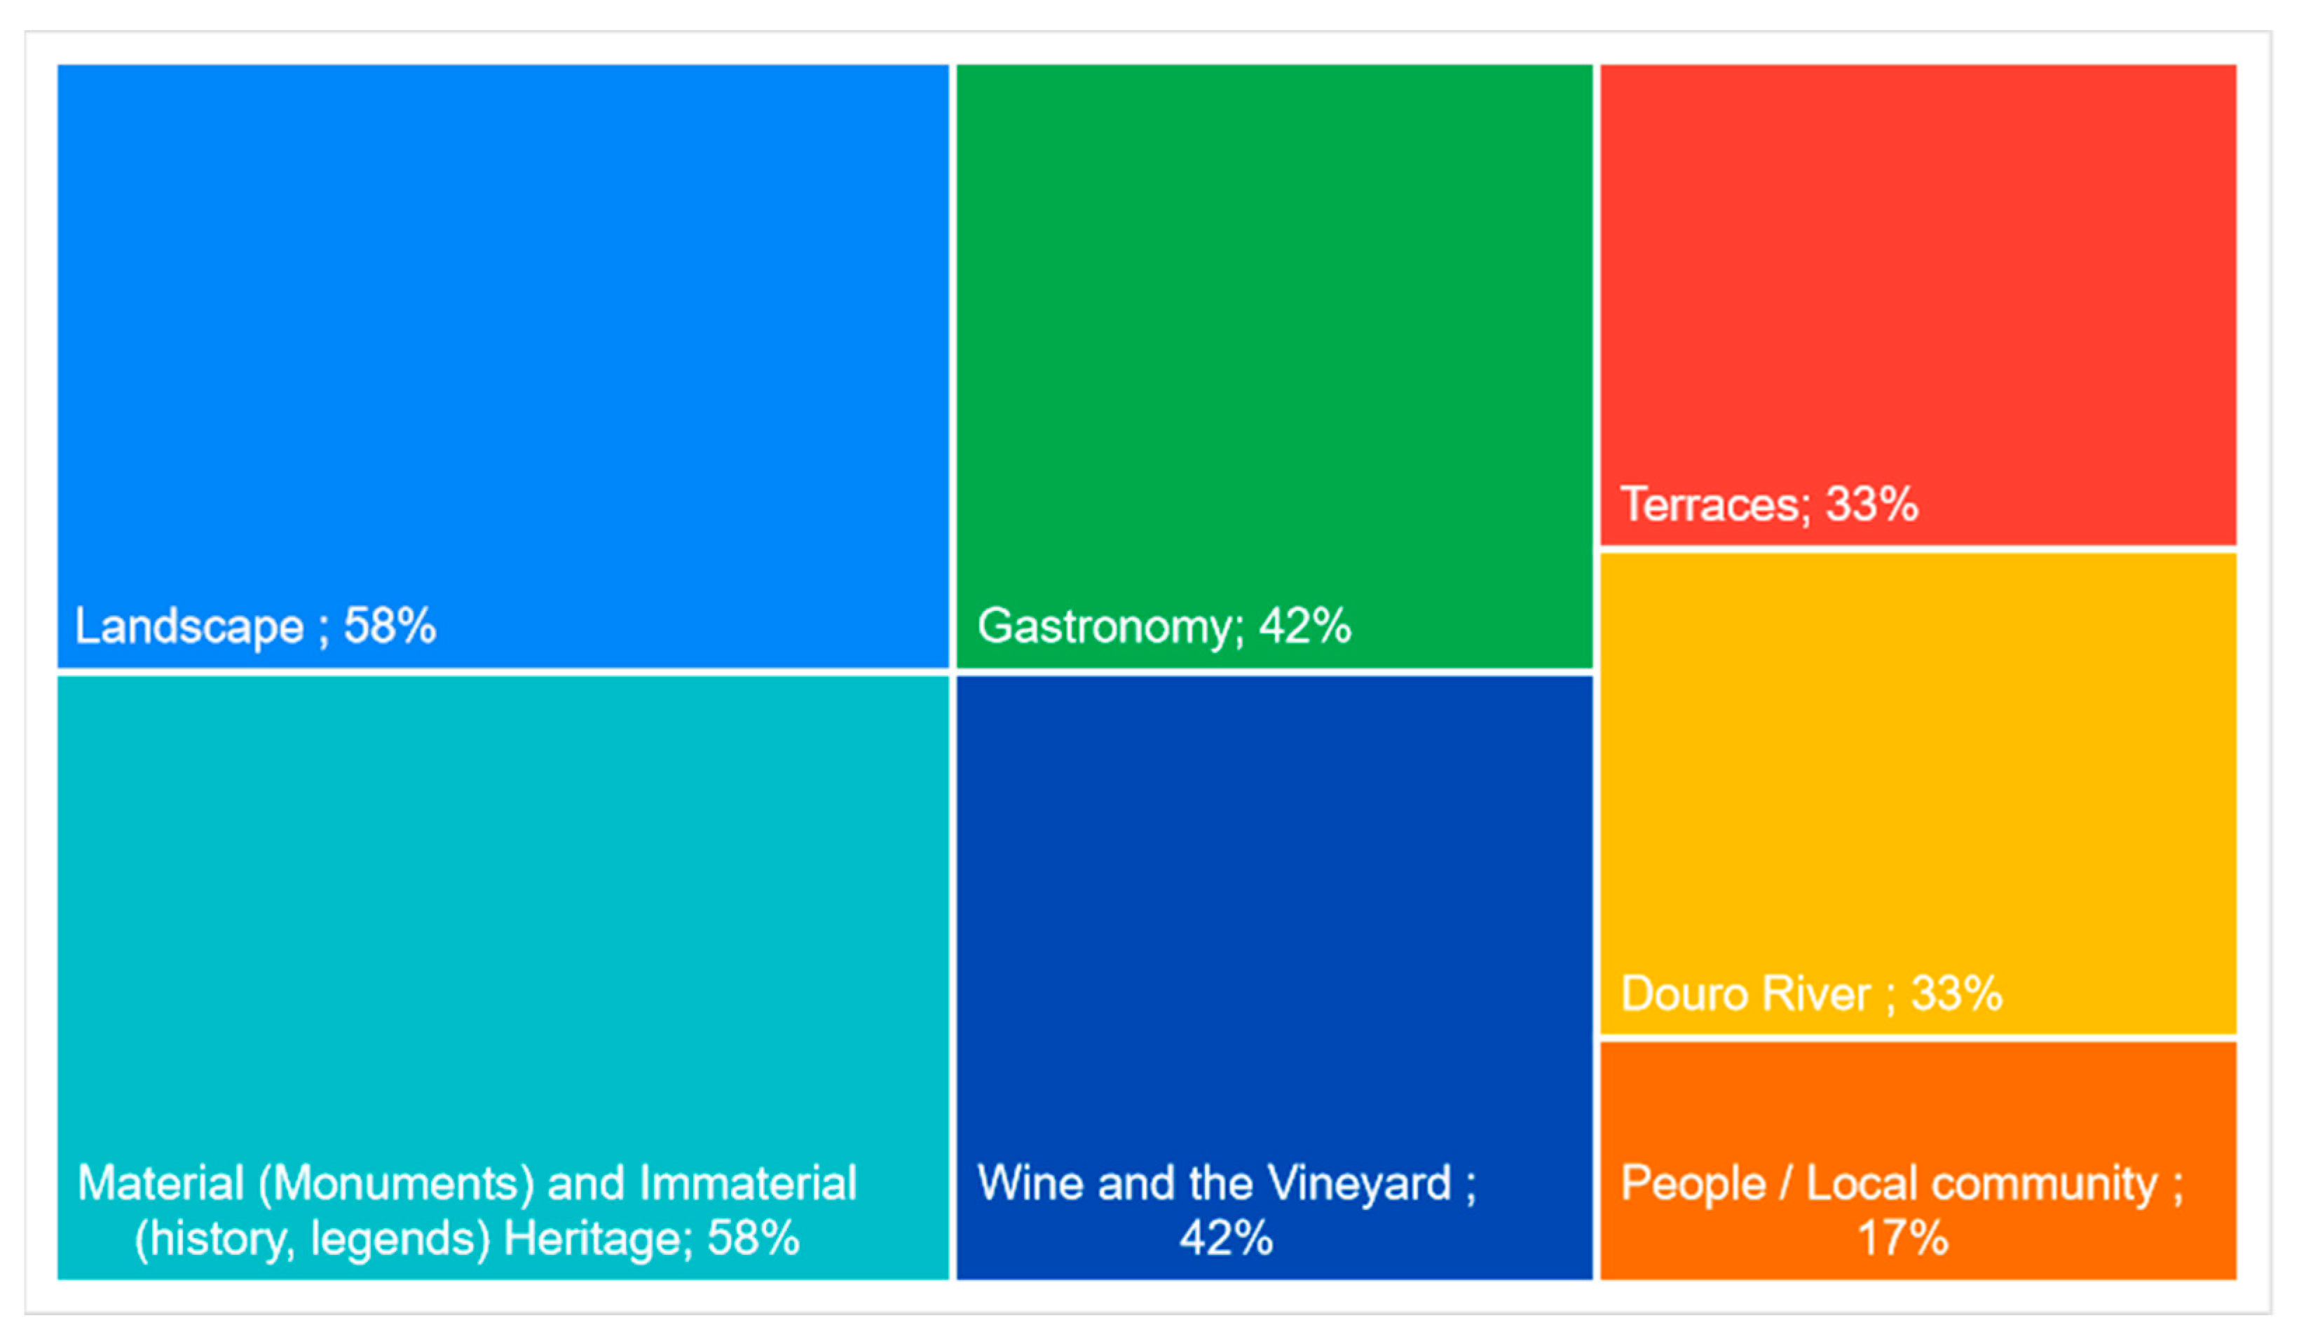The width and height of the screenshot is (2306, 1341).
Task: Click the "Terraces; 33%" data label
Action: point(1769,504)
